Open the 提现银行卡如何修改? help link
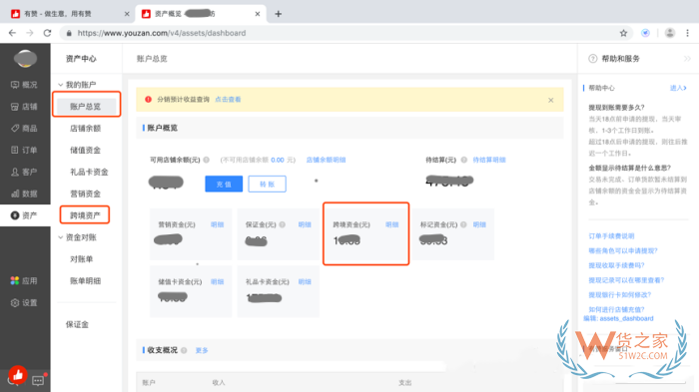The image size is (699, 392). click(620, 295)
